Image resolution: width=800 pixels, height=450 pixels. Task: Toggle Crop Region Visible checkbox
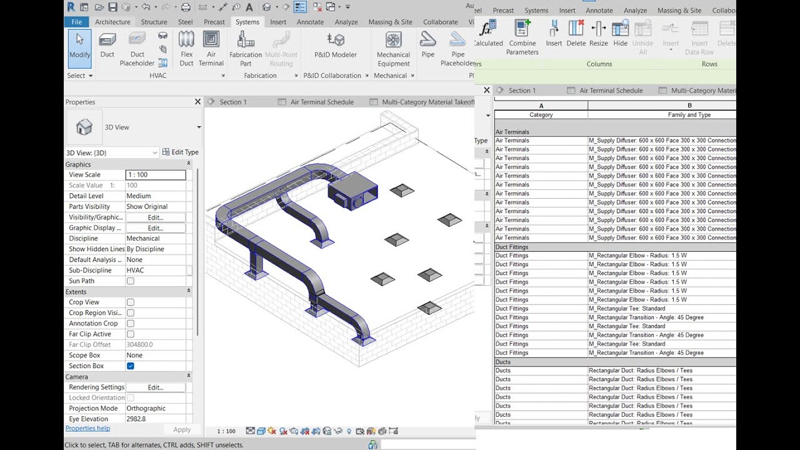tap(131, 313)
